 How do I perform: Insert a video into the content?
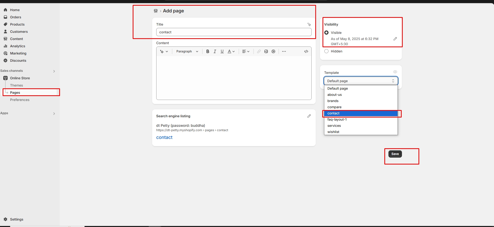(x=273, y=51)
